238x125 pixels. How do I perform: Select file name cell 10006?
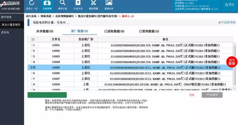(x=56, y=73)
